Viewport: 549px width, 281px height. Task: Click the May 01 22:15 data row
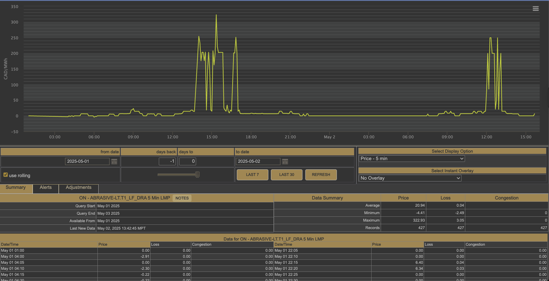pyautogui.click(x=411, y=263)
